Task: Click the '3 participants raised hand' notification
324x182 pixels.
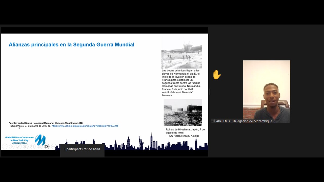Action: (x=82, y=149)
